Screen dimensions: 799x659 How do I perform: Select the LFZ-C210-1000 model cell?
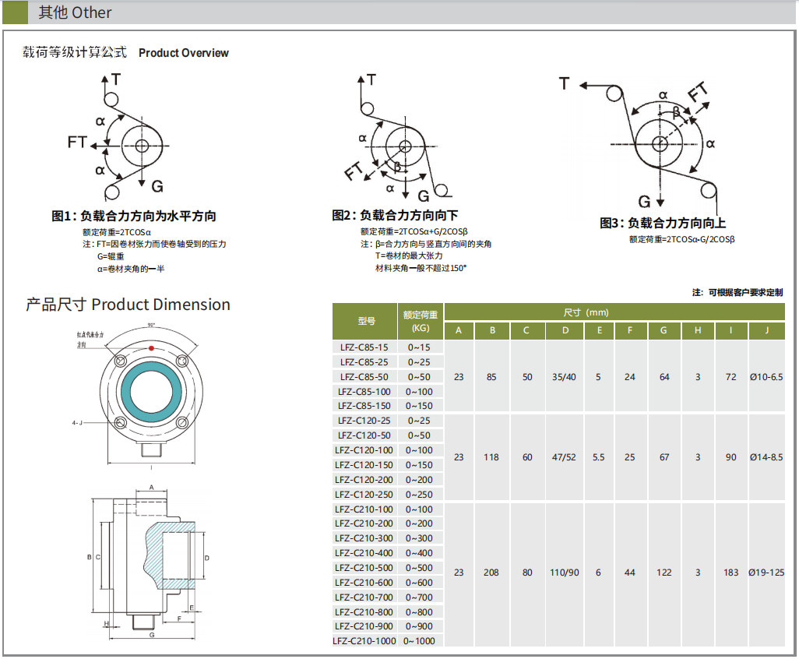364,641
